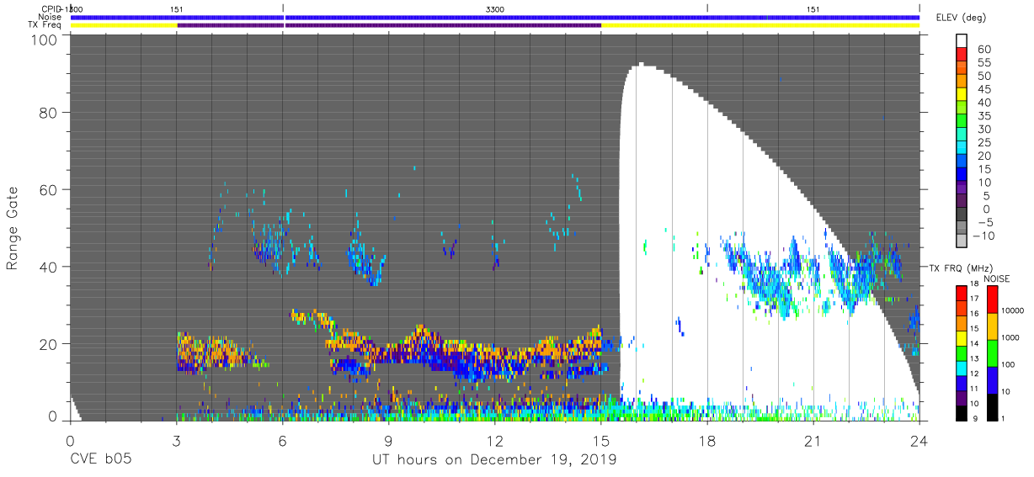The image size is (1034, 477).
Task: Pick the black NOISE swatch between 1 and 10
Action: (x=994, y=407)
